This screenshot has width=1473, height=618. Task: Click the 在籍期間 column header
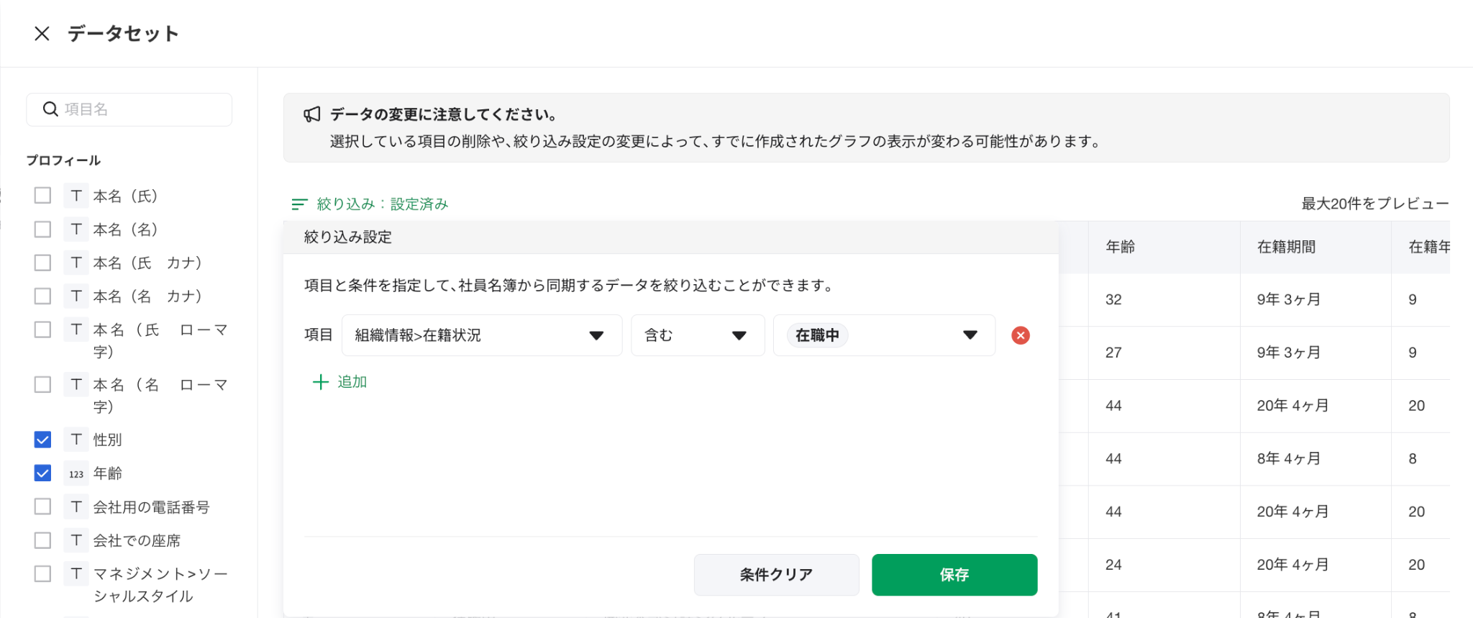pos(1285,247)
